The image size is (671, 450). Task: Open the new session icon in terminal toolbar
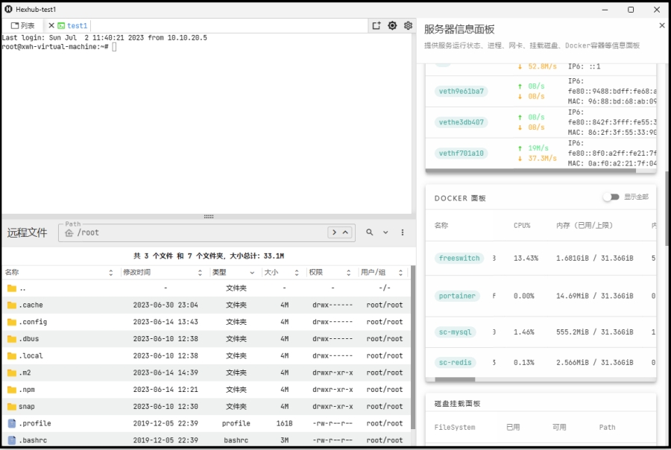377,25
